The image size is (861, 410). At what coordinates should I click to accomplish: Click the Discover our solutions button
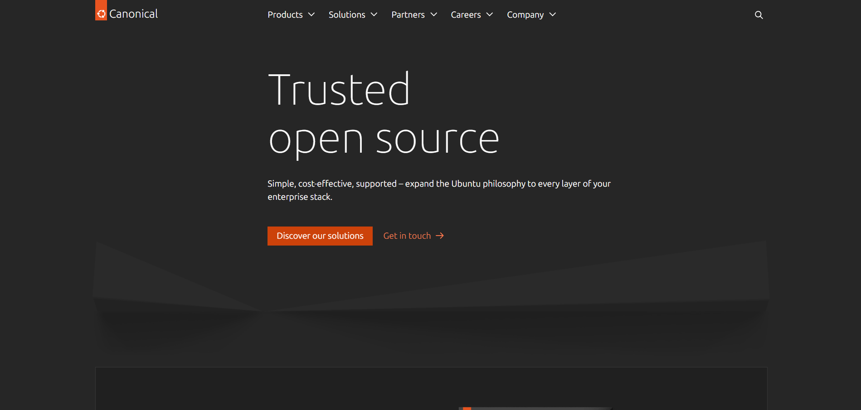pos(320,236)
